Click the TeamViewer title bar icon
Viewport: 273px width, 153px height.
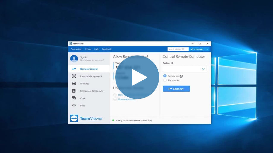tap(71, 44)
